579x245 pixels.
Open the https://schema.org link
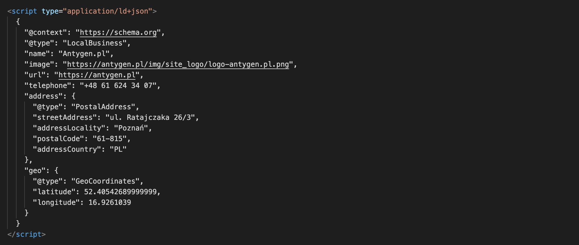[118, 32]
